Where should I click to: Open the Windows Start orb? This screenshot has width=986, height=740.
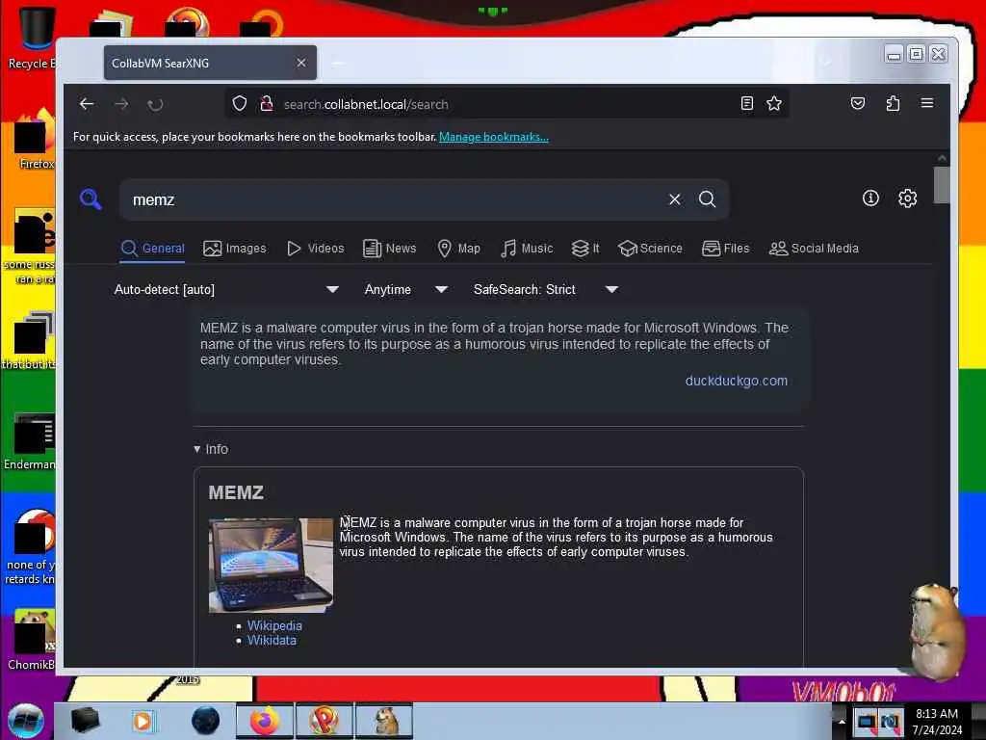tap(26, 721)
